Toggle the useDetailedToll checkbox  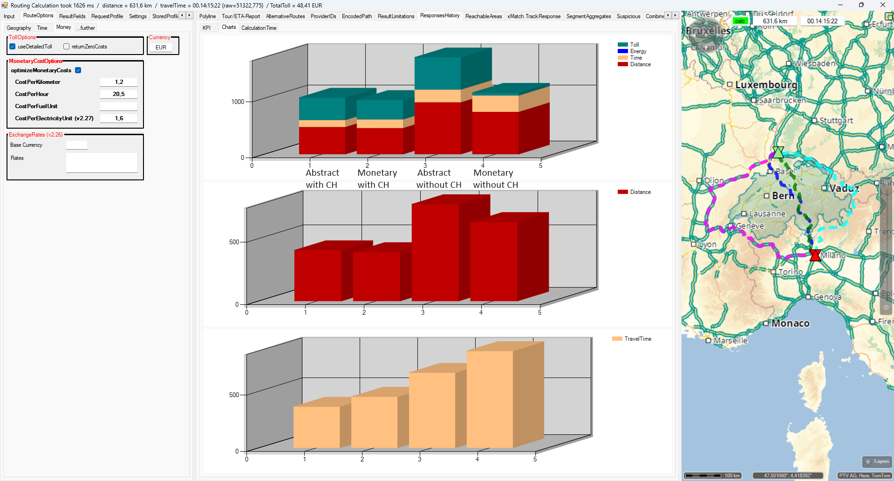click(x=13, y=47)
